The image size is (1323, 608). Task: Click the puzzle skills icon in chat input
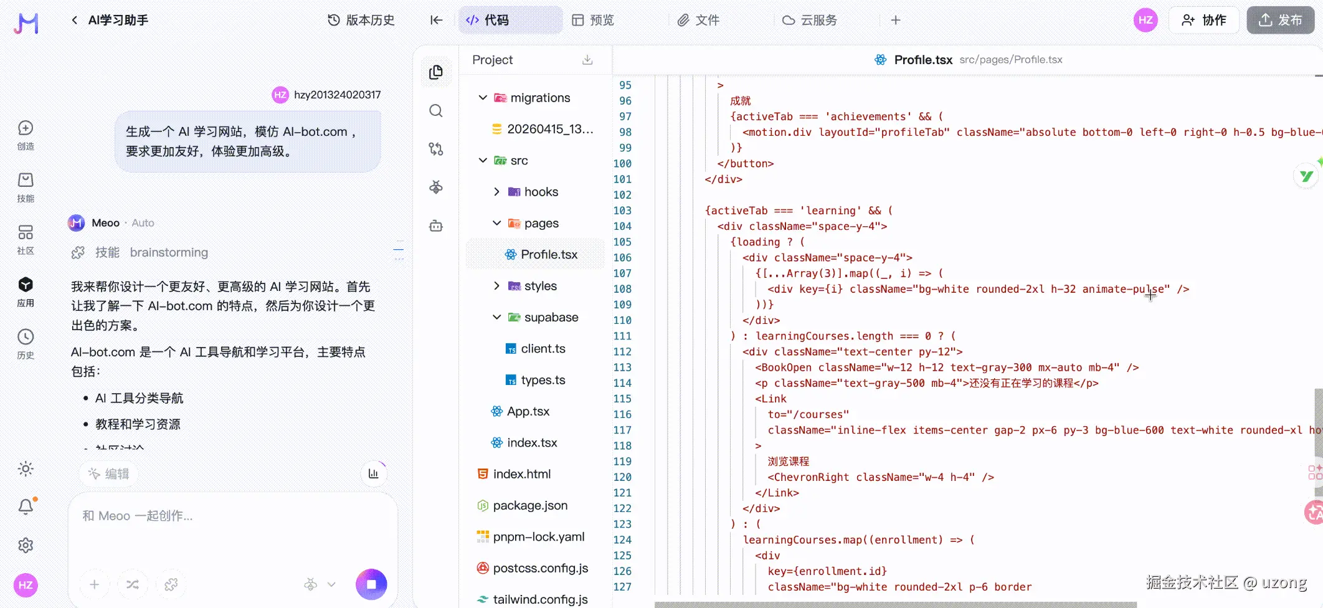(x=171, y=584)
